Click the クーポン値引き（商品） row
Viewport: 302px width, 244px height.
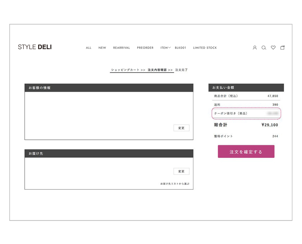pyautogui.click(x=246, y=114)
